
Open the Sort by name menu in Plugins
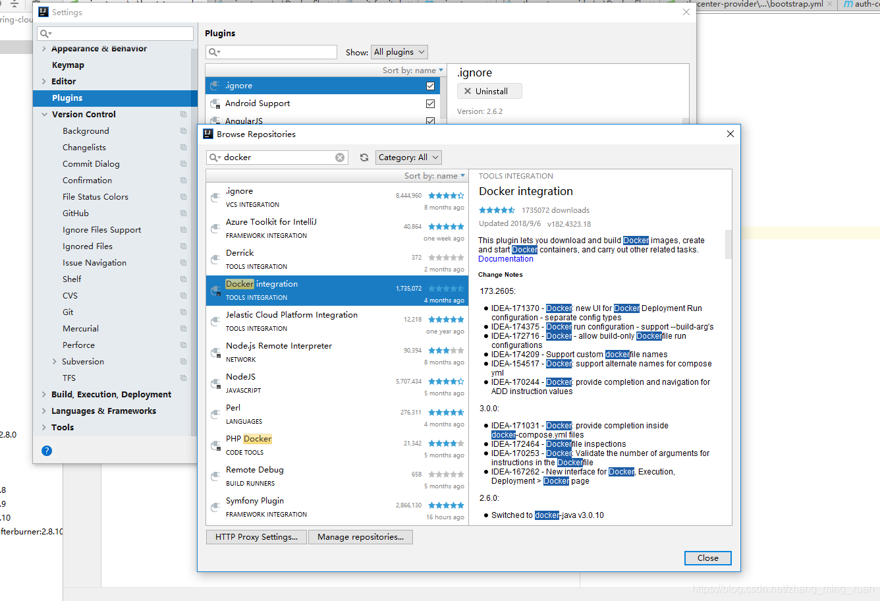[413, 71]
